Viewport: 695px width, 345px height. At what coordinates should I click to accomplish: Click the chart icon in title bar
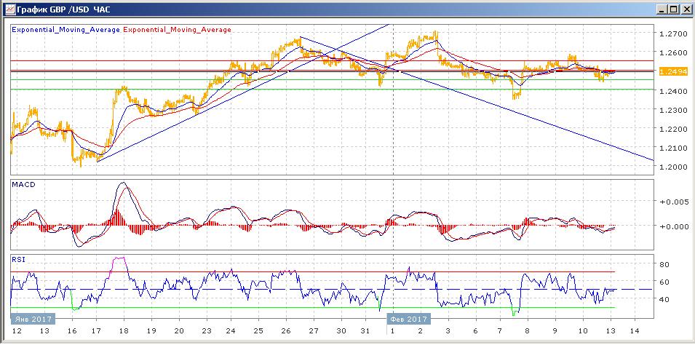point(9,9)
